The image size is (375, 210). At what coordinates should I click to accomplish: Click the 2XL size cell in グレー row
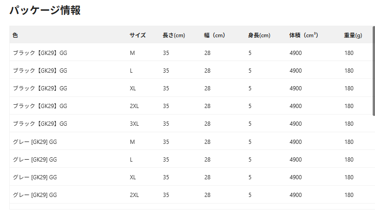tap(134, 195)
